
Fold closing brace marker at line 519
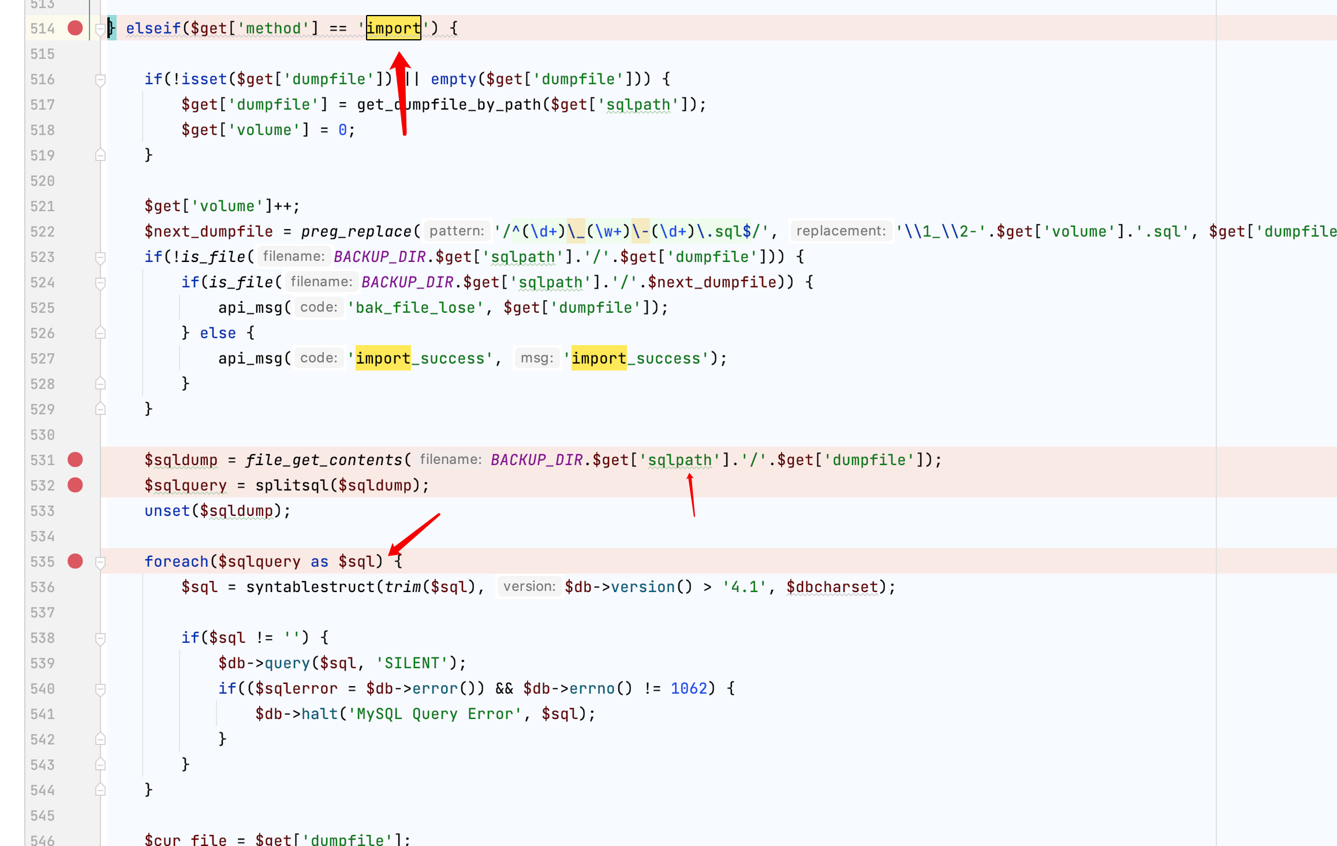pos(100,155)
